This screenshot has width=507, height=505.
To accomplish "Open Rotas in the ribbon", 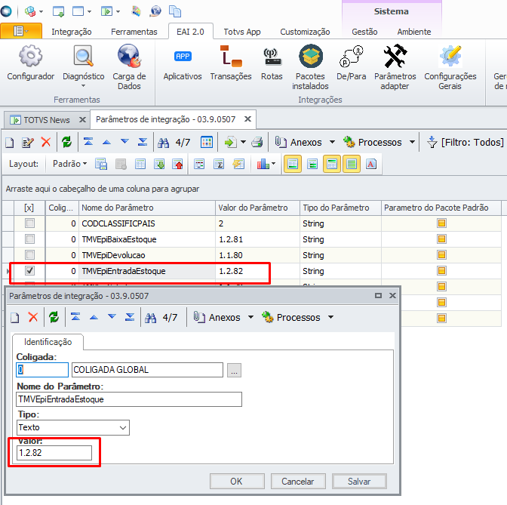I will coord(272,63).
